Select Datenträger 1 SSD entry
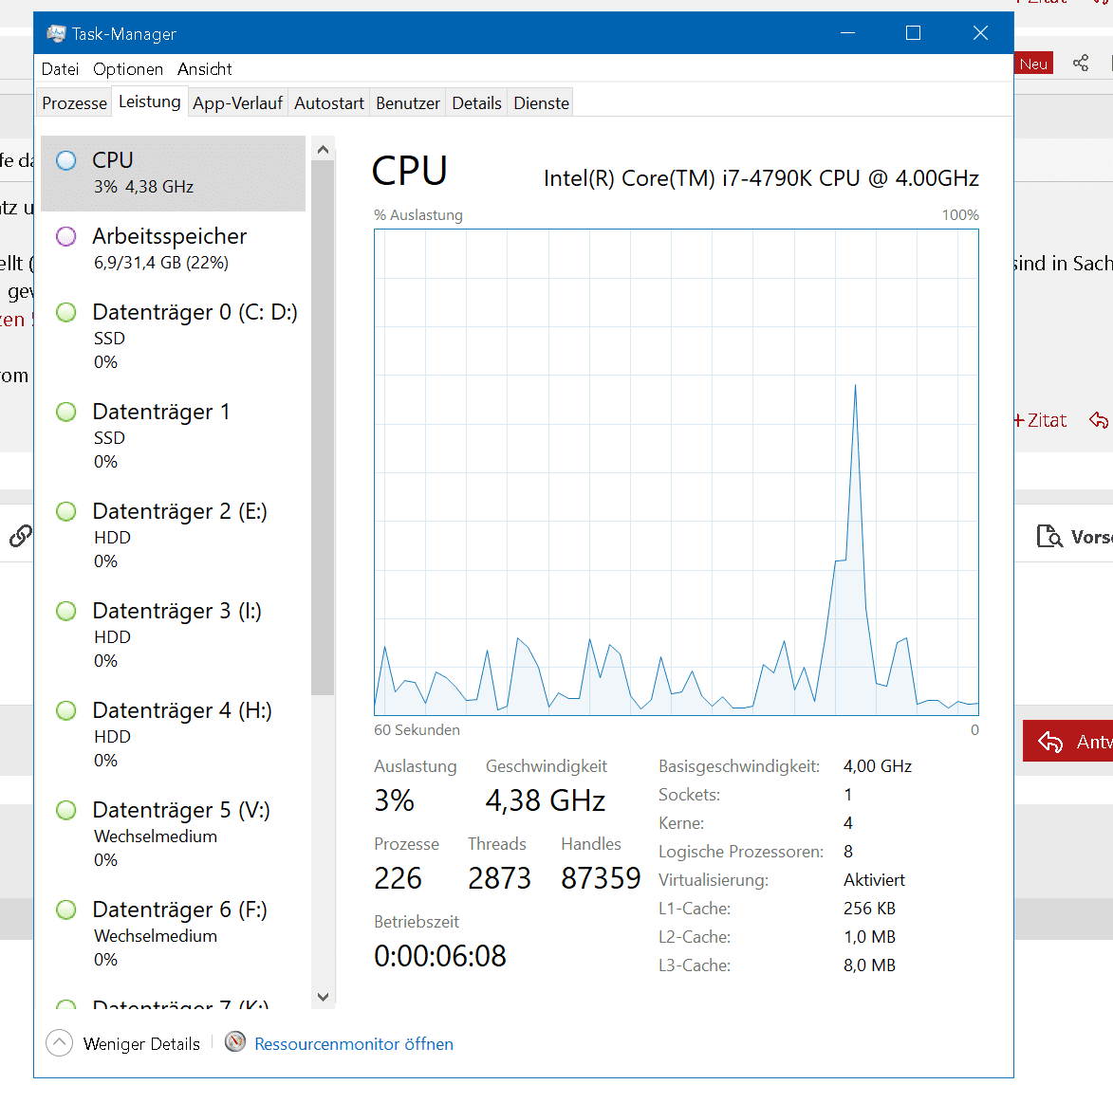The image size is (1113, 1103). (x=174, y=436)
